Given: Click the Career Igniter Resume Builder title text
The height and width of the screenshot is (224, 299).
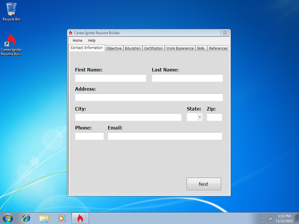Looking at the screenshot, I should point(97,33).
